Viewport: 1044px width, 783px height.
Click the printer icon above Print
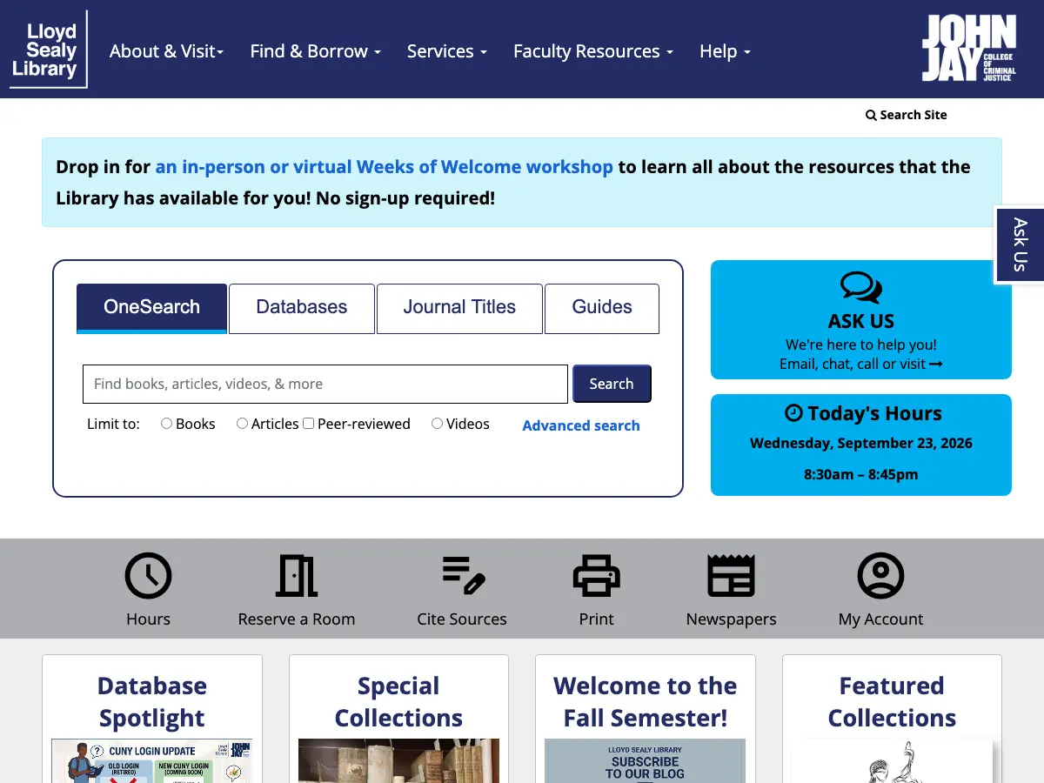[x=596, y=576]
